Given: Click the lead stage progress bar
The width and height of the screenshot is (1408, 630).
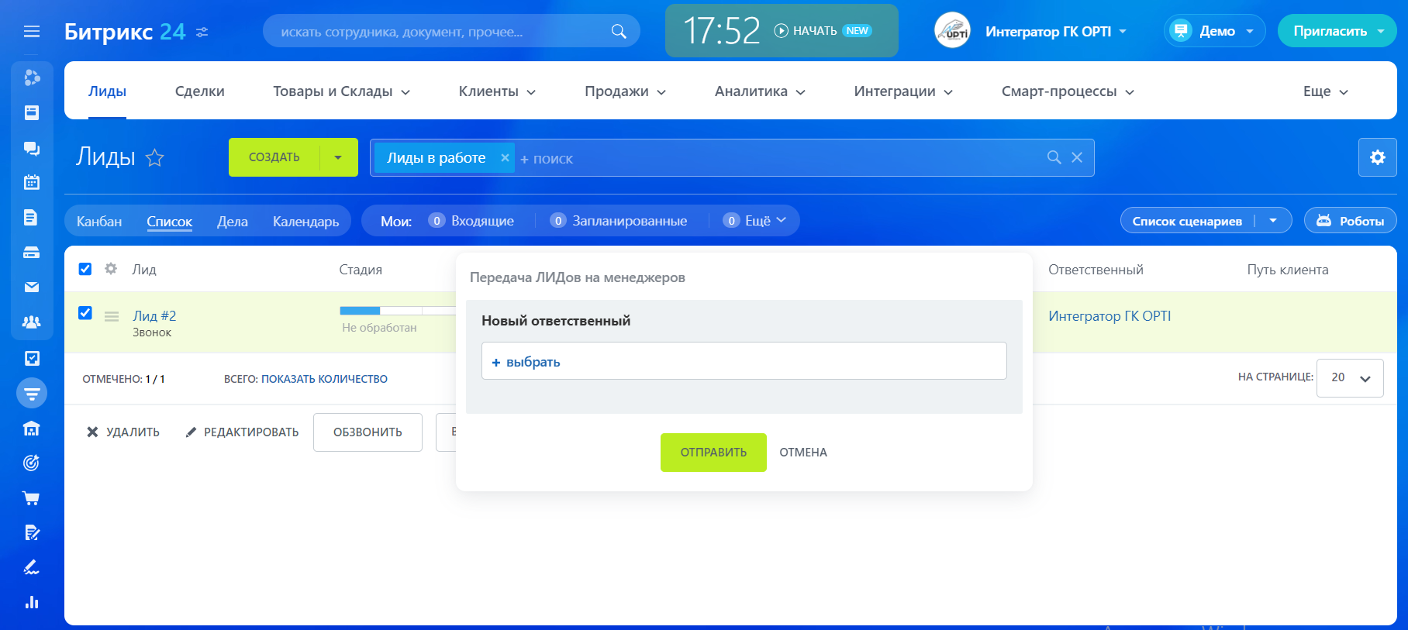Looking at the screenshot, I should (397, 311).
